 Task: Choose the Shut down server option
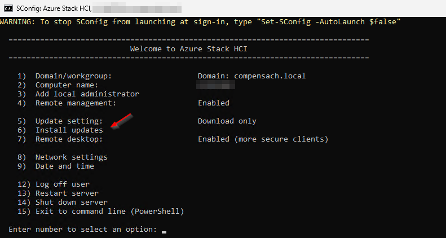click(71, 202)
